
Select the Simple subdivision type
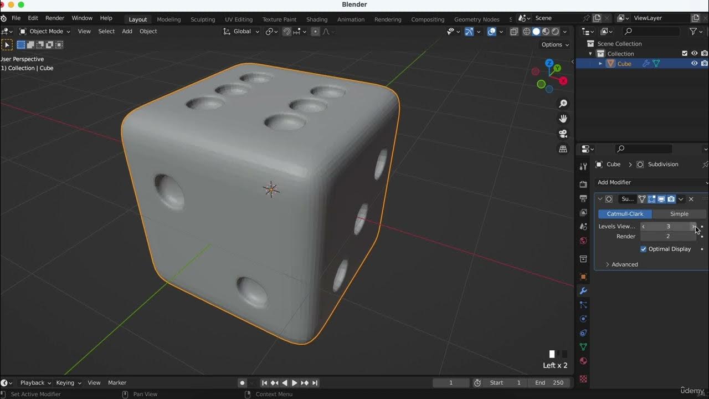click(679, 214)
